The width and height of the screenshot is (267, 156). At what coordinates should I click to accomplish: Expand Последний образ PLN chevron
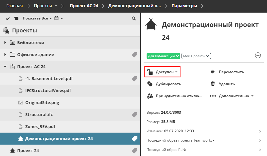(x=260, y=150)
